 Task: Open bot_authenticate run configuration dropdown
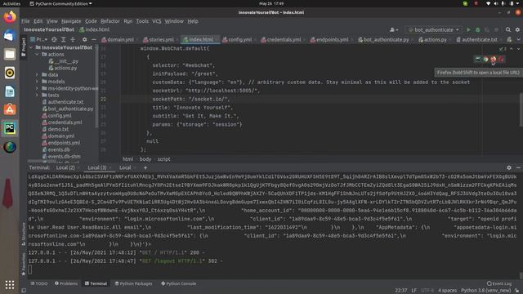(434, 29)
